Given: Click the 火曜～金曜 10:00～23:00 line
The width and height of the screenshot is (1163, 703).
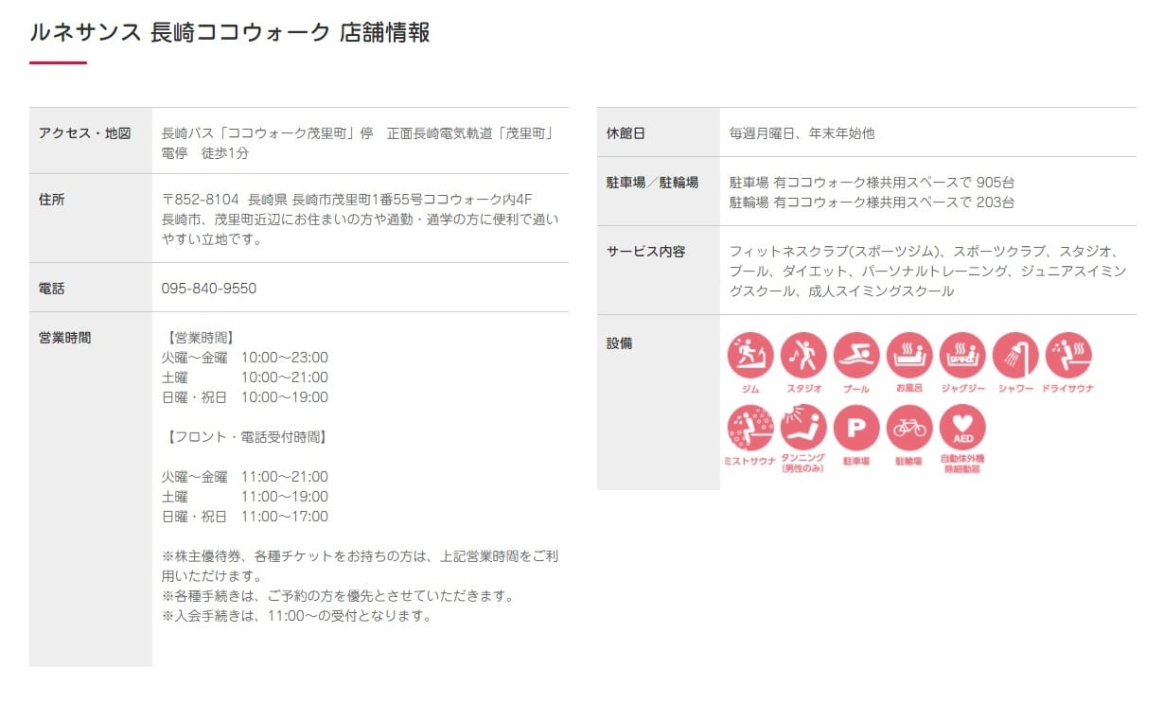Looking at the screenshot, I should 245,357.
